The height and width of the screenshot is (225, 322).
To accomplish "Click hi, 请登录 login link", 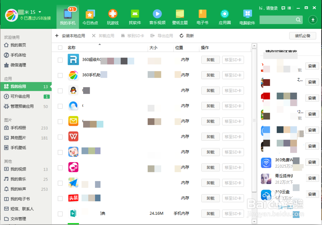I will click(268, 8).
